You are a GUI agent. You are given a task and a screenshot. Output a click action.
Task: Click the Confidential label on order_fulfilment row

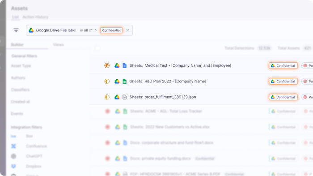(283, 97)
